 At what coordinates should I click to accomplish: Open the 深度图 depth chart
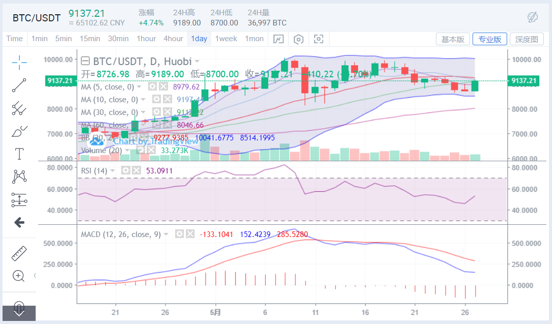(x=527, y=39)
